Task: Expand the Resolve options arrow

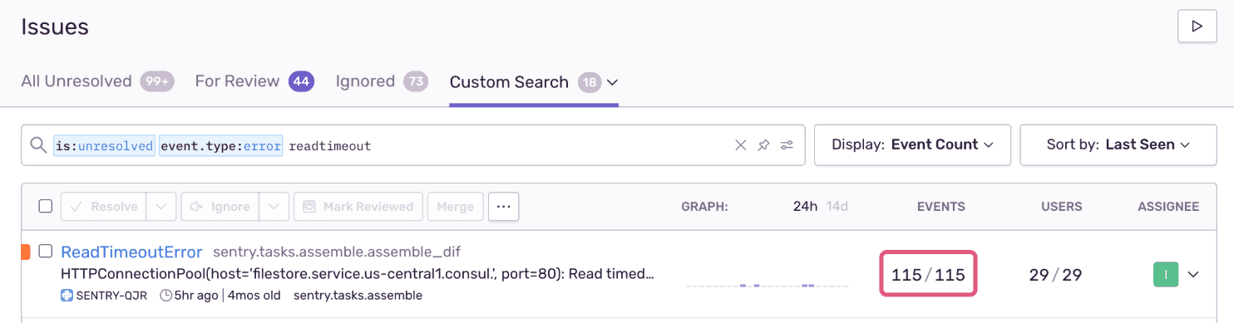Action: coord(161,207)
